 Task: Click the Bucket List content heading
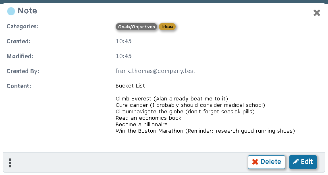tap(130, 86)
